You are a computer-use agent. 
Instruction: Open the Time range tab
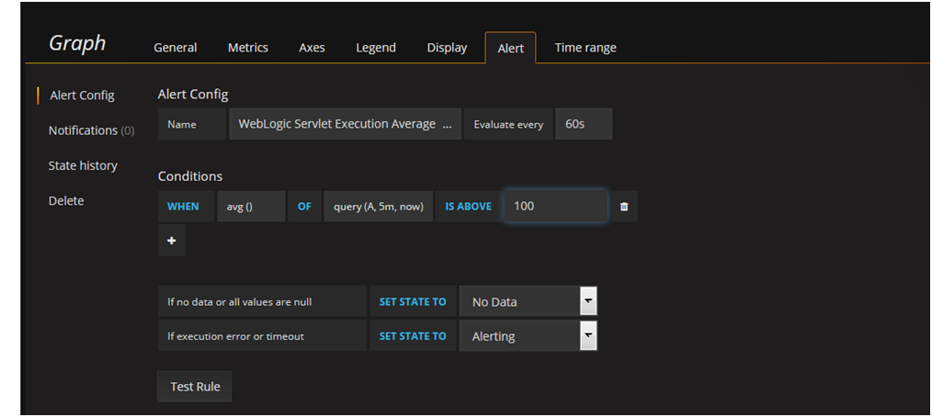coord(585,48)
